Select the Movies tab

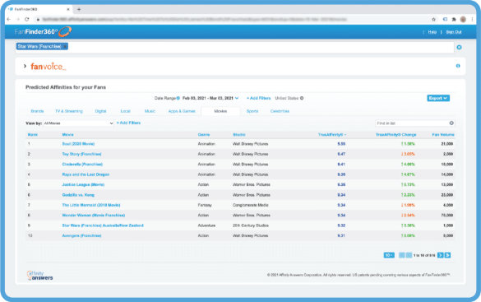coord(220,111)
